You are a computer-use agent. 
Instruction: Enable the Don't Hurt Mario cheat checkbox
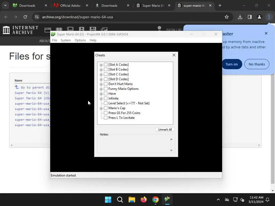pyautogui.click(x=106, y=84)
